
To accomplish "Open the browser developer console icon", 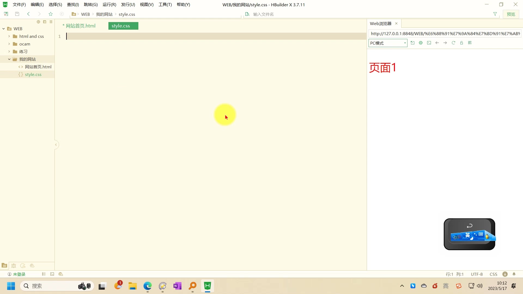I will pyautogui.click(x=429, y=43).
